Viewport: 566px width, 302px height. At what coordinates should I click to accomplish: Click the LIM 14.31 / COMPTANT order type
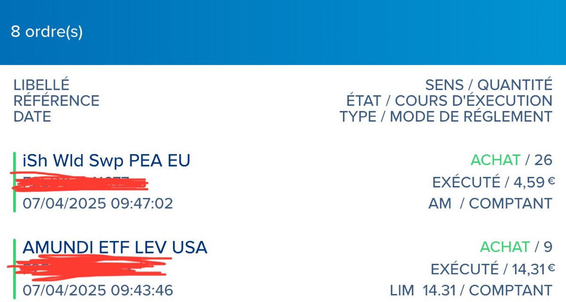pyautogui.click(x=471, y=290)
